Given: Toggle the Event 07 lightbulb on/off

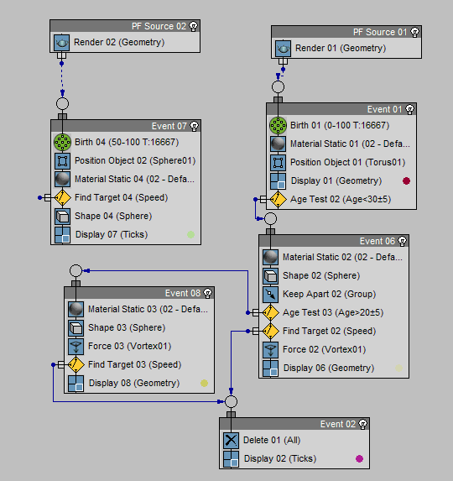Looking at the screenshot, I should (x=194, y=126).
